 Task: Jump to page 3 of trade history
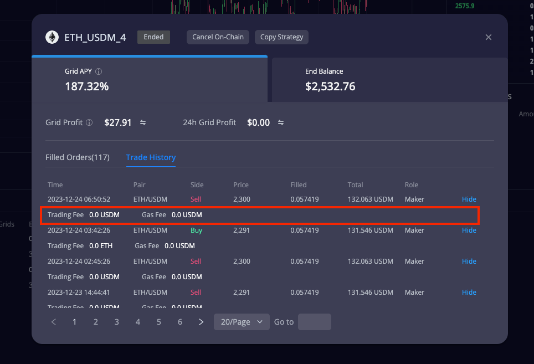click(x=116, y=322)
